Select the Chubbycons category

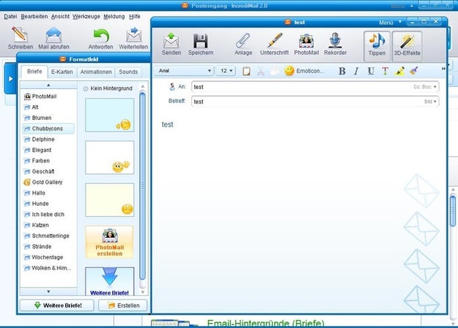(48, 129)
